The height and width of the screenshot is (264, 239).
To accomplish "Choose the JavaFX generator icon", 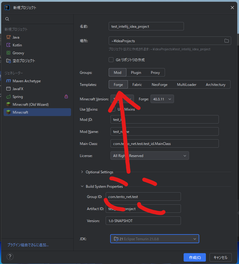I will click(8, 89).
